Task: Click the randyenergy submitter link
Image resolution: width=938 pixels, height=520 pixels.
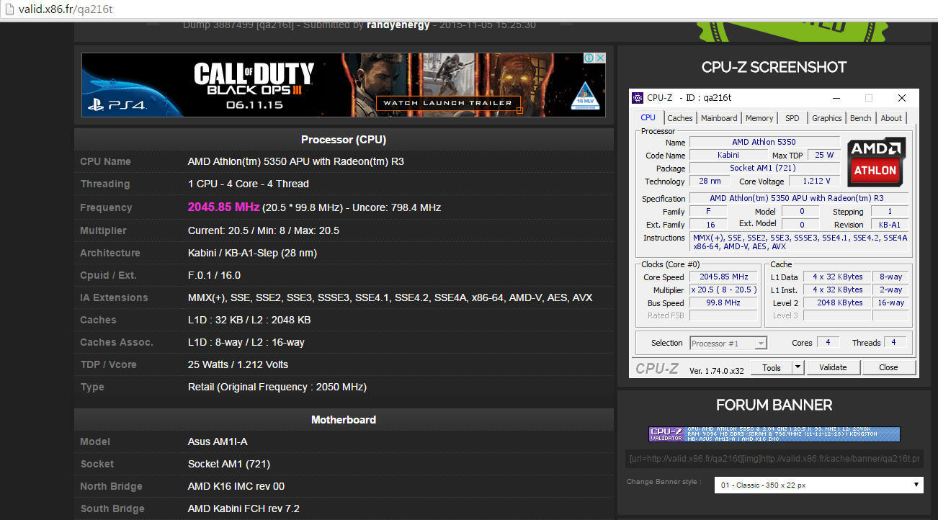Action: click(398, 24)
